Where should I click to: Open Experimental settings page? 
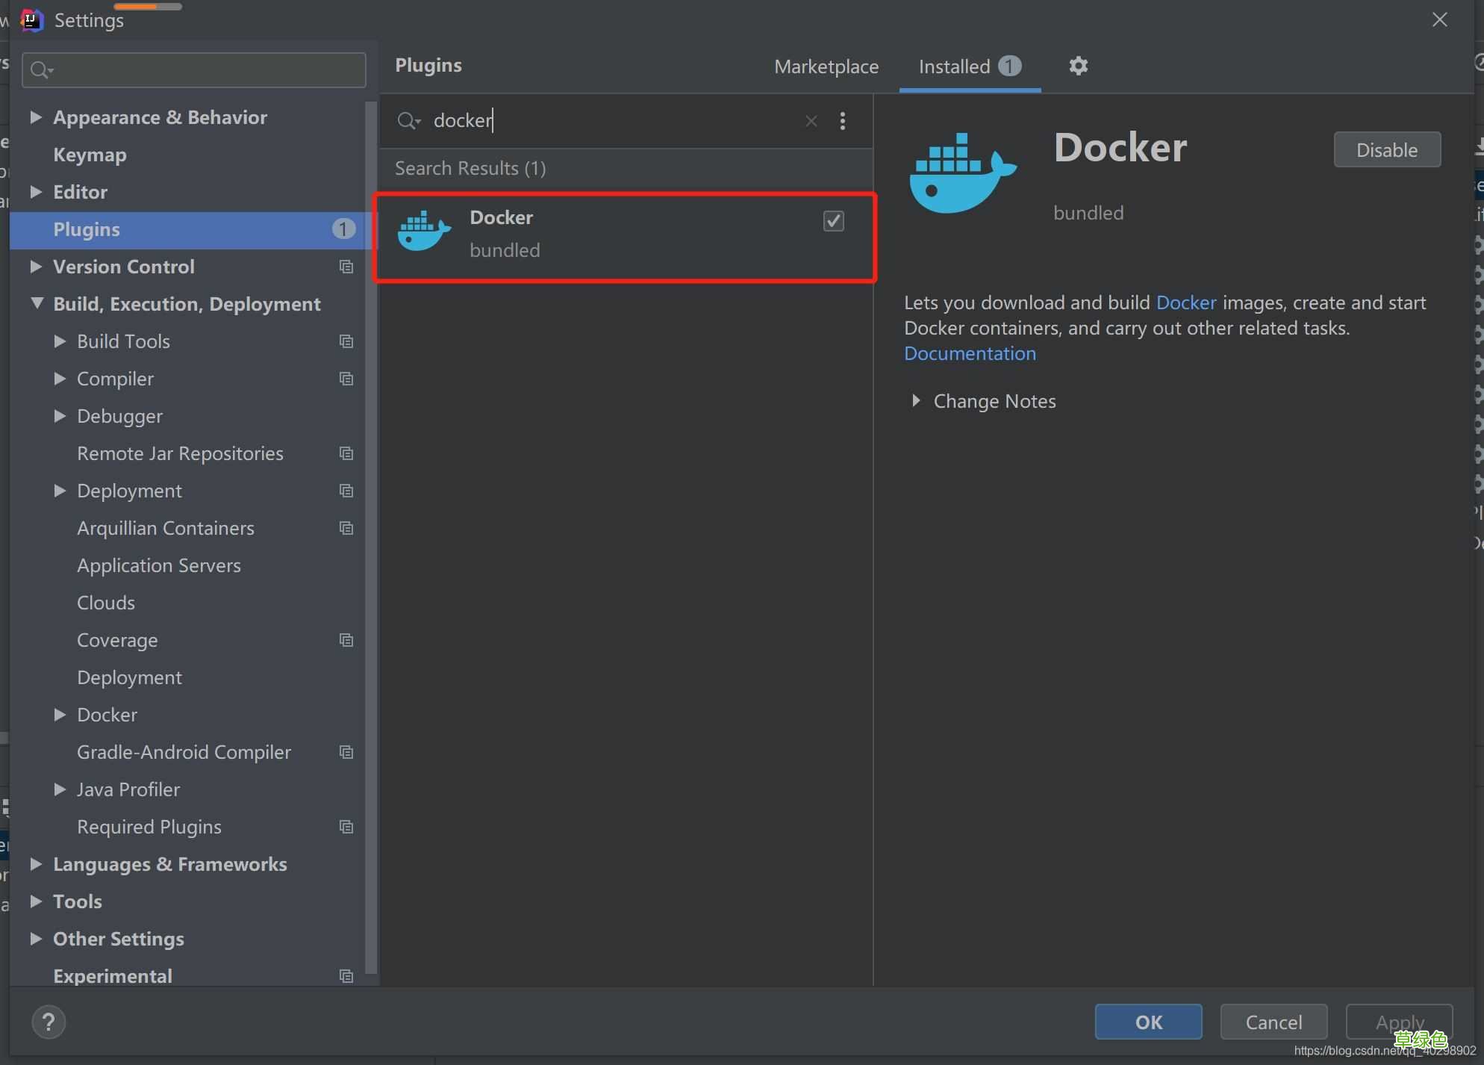(x=113, y=976)
